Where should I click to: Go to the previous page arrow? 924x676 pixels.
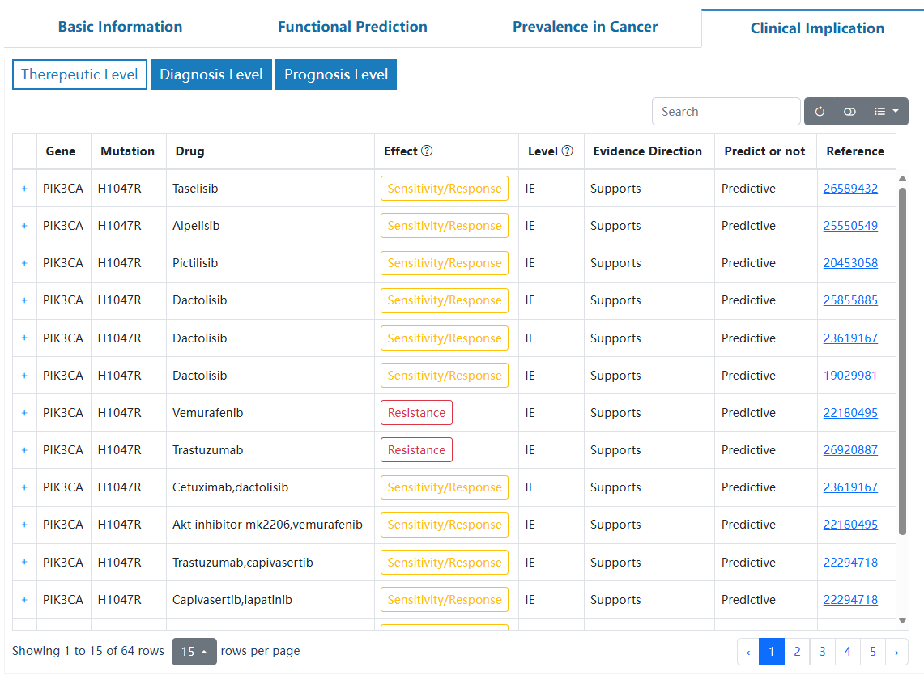pos(748,652)
